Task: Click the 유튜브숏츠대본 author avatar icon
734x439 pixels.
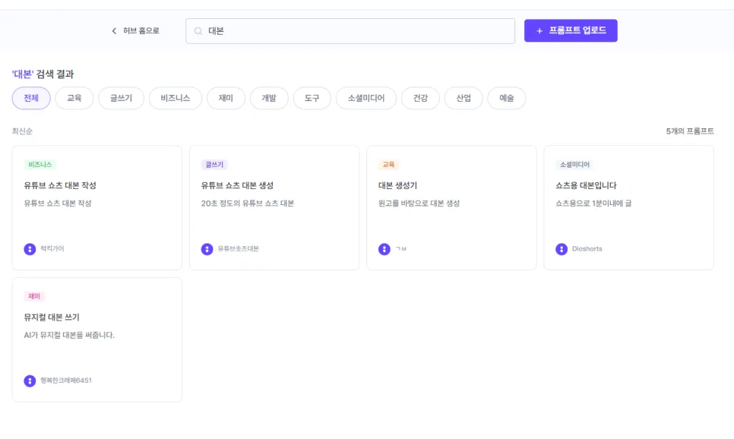Action: point(207,249)
